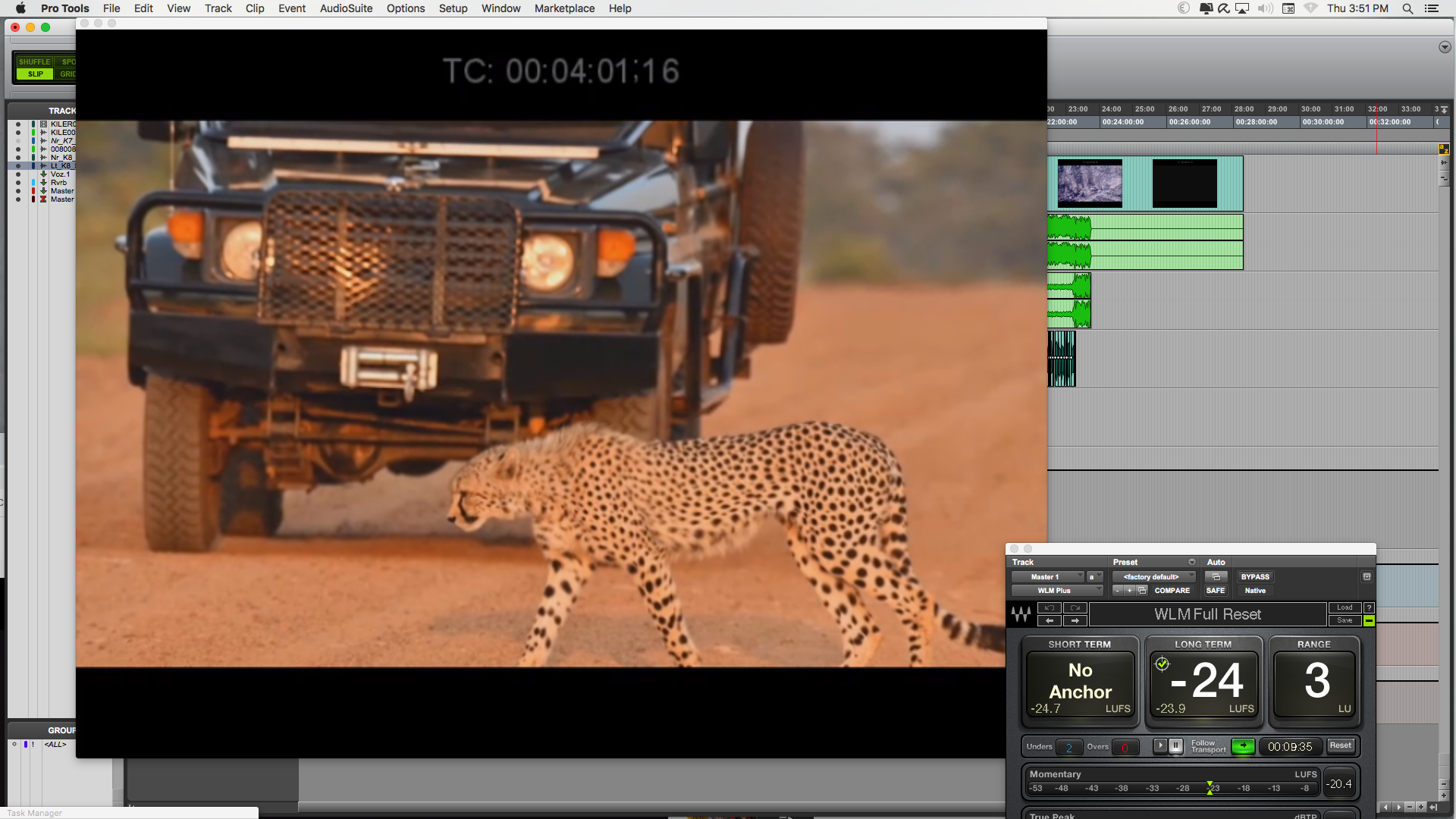
Task: Toggle automation SAFE button
Action: tap(1216, 591)
